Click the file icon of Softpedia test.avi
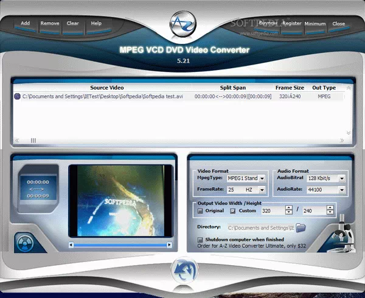 (x=16, y=96)
